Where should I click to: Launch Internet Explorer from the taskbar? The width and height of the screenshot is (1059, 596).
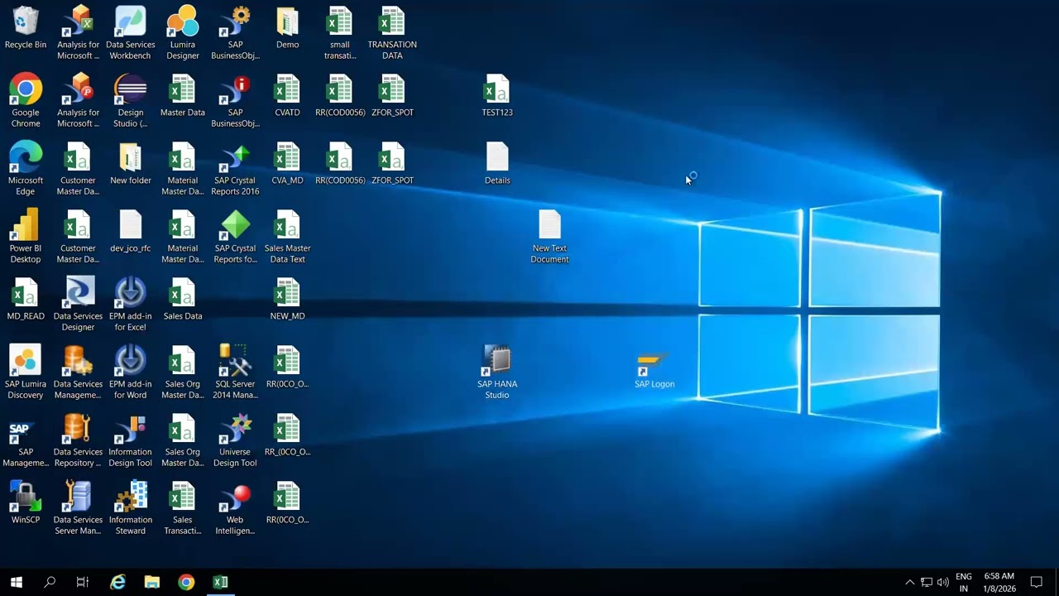tap(118, 582)
